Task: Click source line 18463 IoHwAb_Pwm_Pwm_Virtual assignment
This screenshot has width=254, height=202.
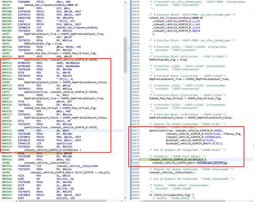Action: [x=185, y=98]
